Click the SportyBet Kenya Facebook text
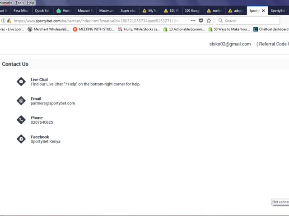The width and height of the screenshot is (289, 216). click(x=46, y=142)
